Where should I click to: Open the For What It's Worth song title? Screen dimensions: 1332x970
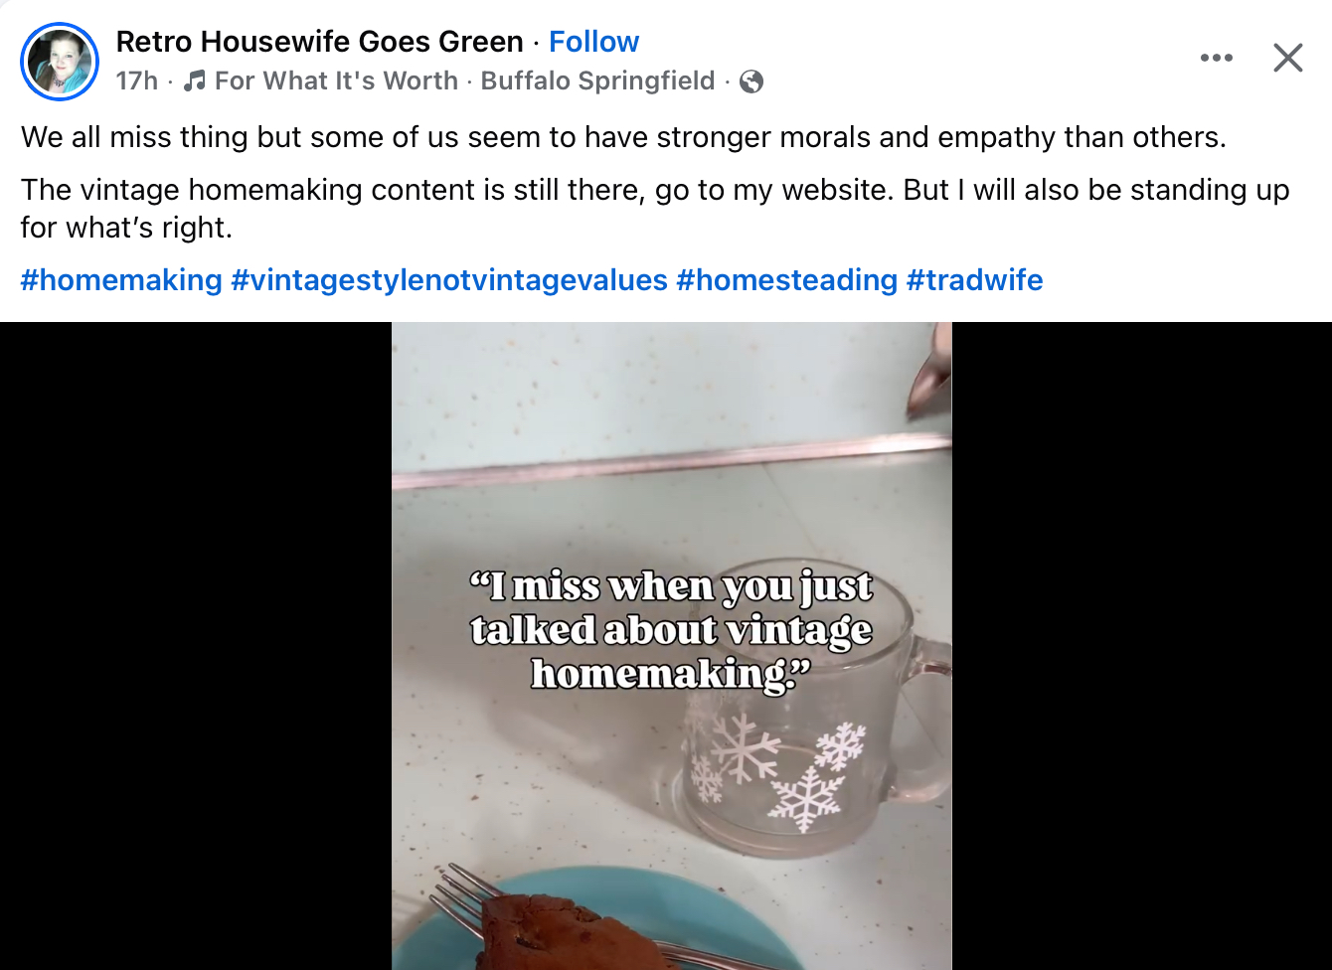point(336,81)
